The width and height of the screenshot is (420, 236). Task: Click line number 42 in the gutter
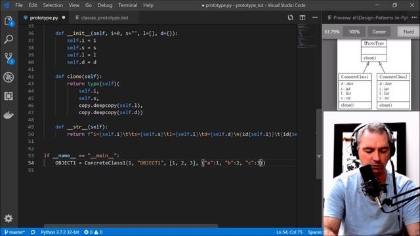tap(31, 77)
